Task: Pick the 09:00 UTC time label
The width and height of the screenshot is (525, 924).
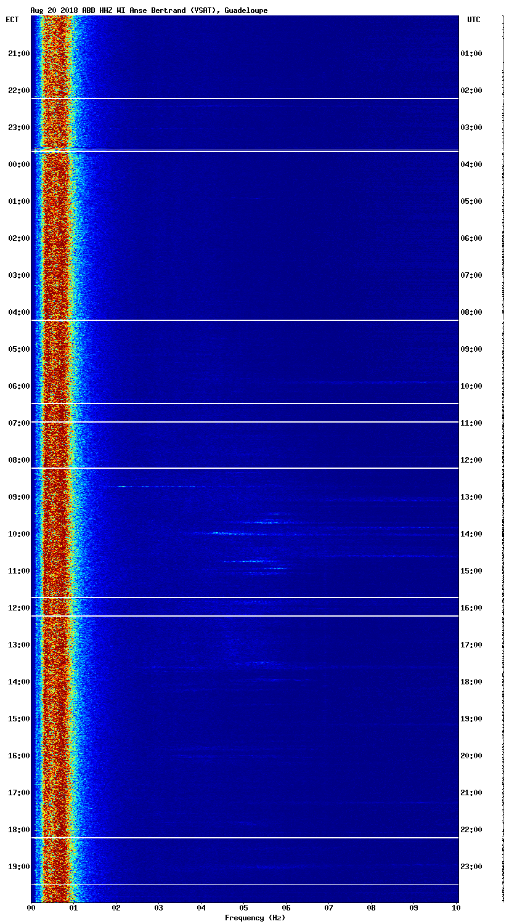Action: pyautogui.click(x=471, y=349)
